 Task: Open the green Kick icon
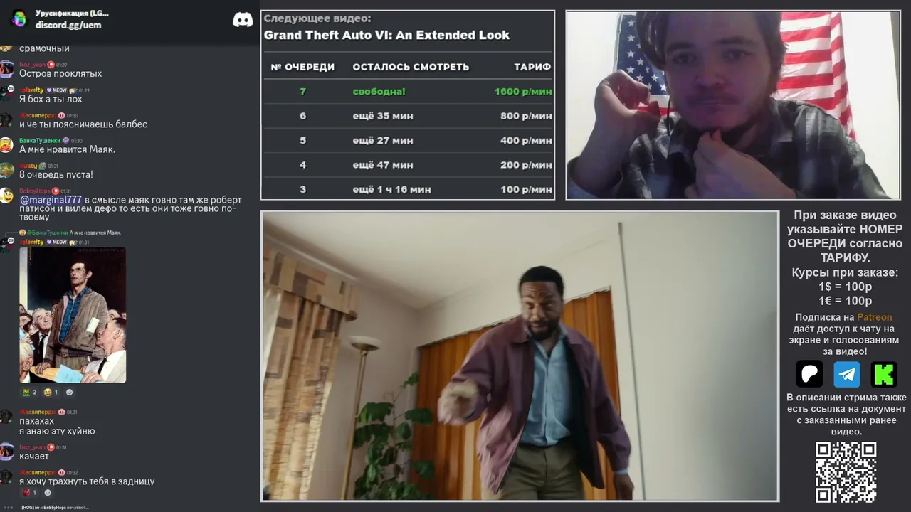click(884, 374)
